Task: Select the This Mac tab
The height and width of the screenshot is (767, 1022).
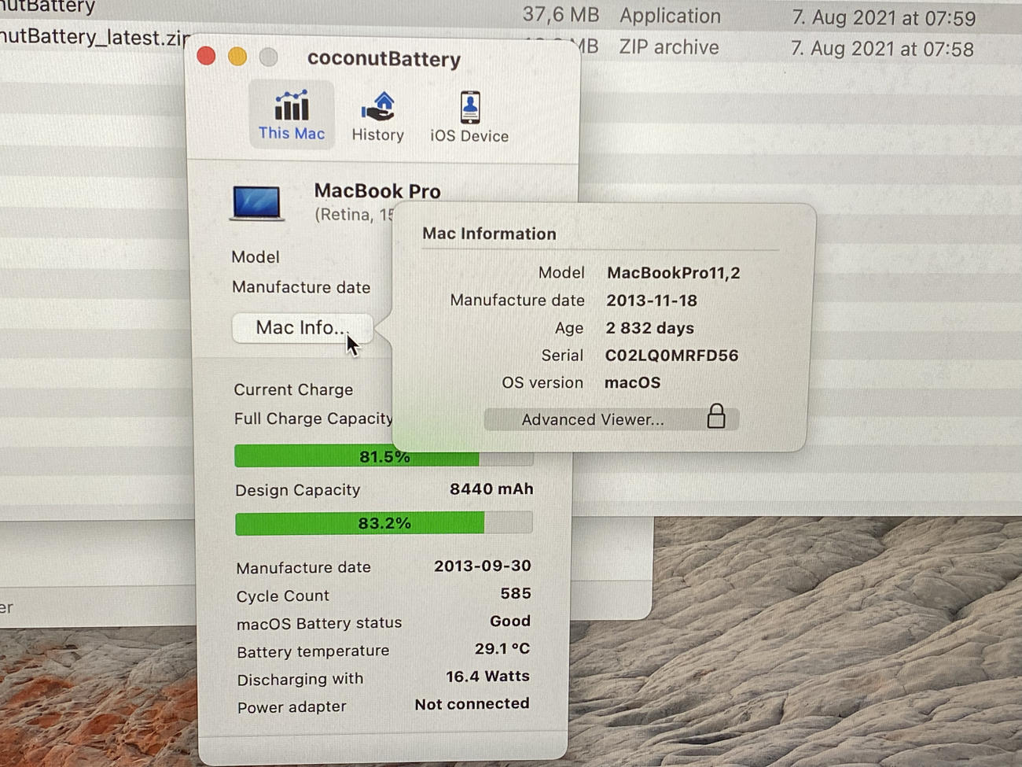Action: (x=292, y=114)
